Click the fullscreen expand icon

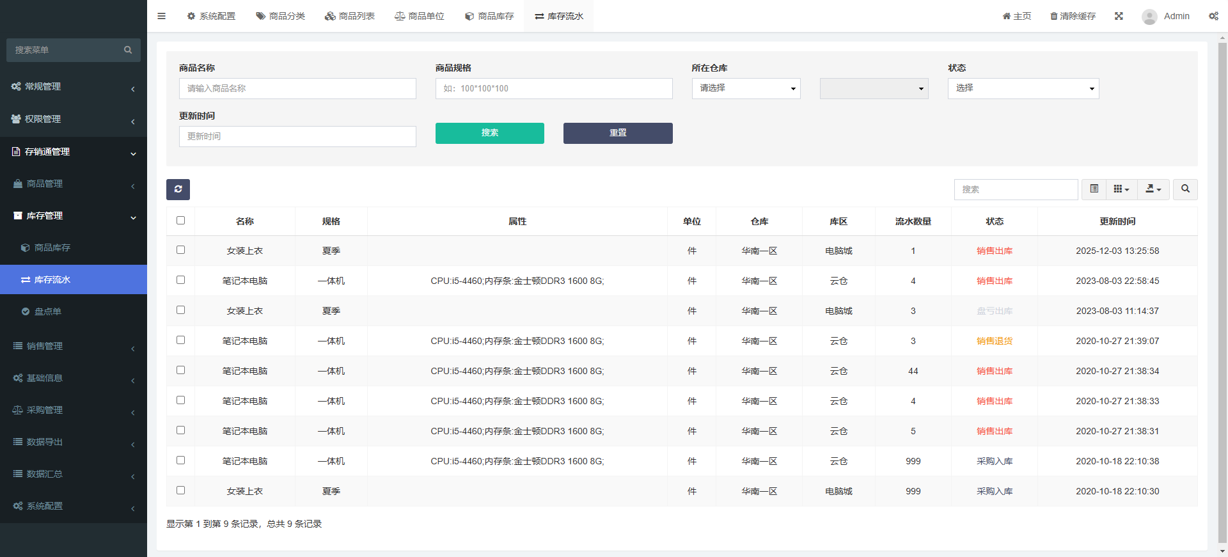1119,16
